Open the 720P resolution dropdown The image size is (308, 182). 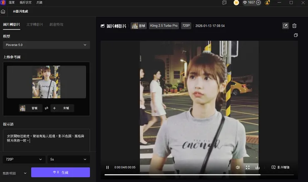point(24,159)
